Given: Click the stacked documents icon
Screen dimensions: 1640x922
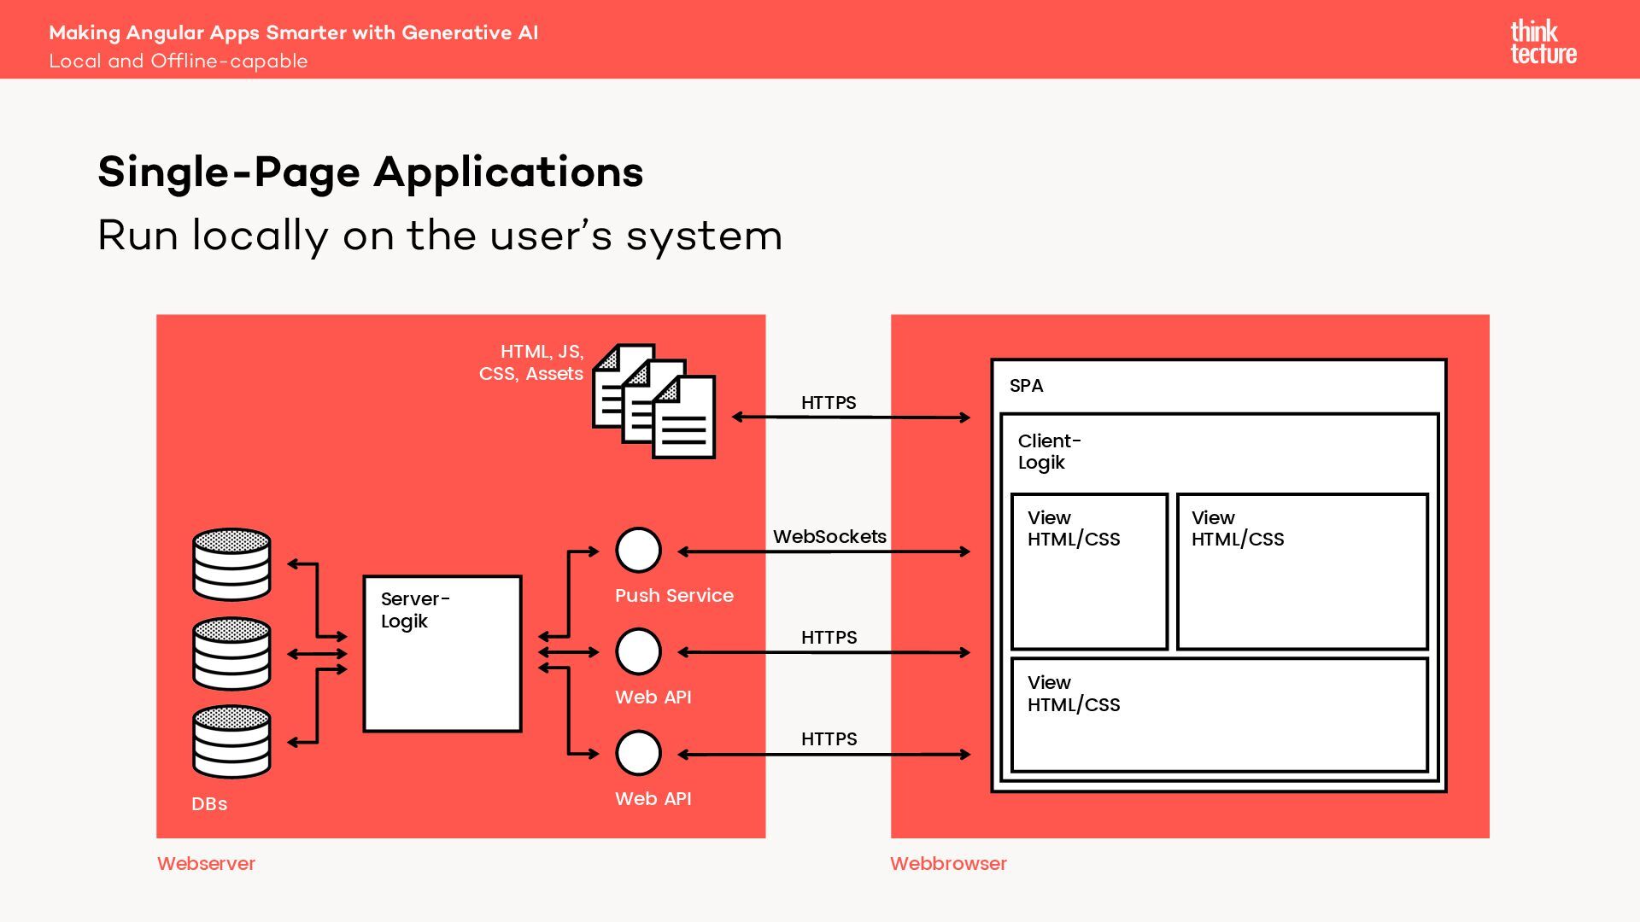Looking at the screenshot, I should click(654, 401).
